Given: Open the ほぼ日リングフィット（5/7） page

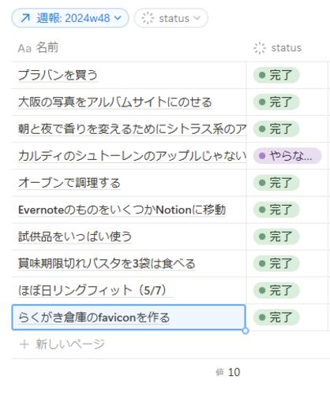Looking at the screenshot, I should click(92, 291).
